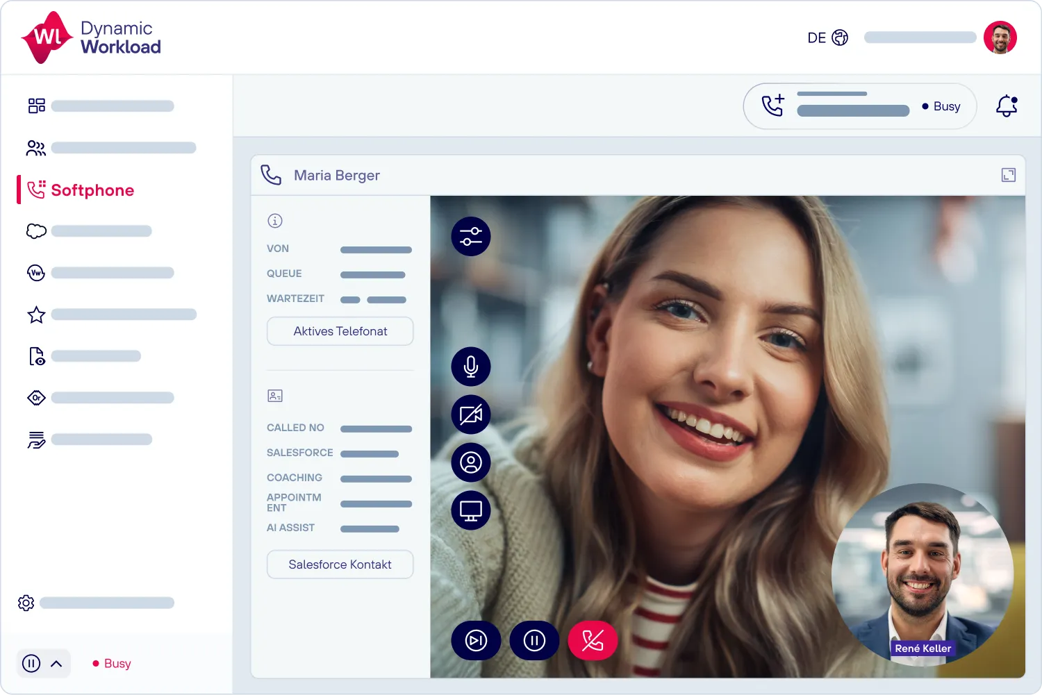Image resolution: width=1042 pixels, height=695 pixels.
Task: Click the info circle icon in call details
Action: pyautogui.click(x=275, y=221)
